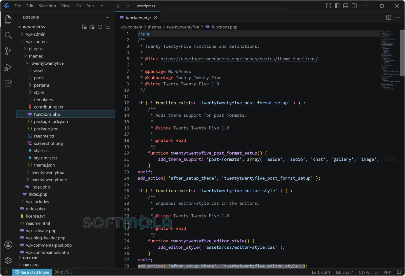
Task: Collapse all folders in explorer
Action: pyautogui.click(x=108, y=27)
